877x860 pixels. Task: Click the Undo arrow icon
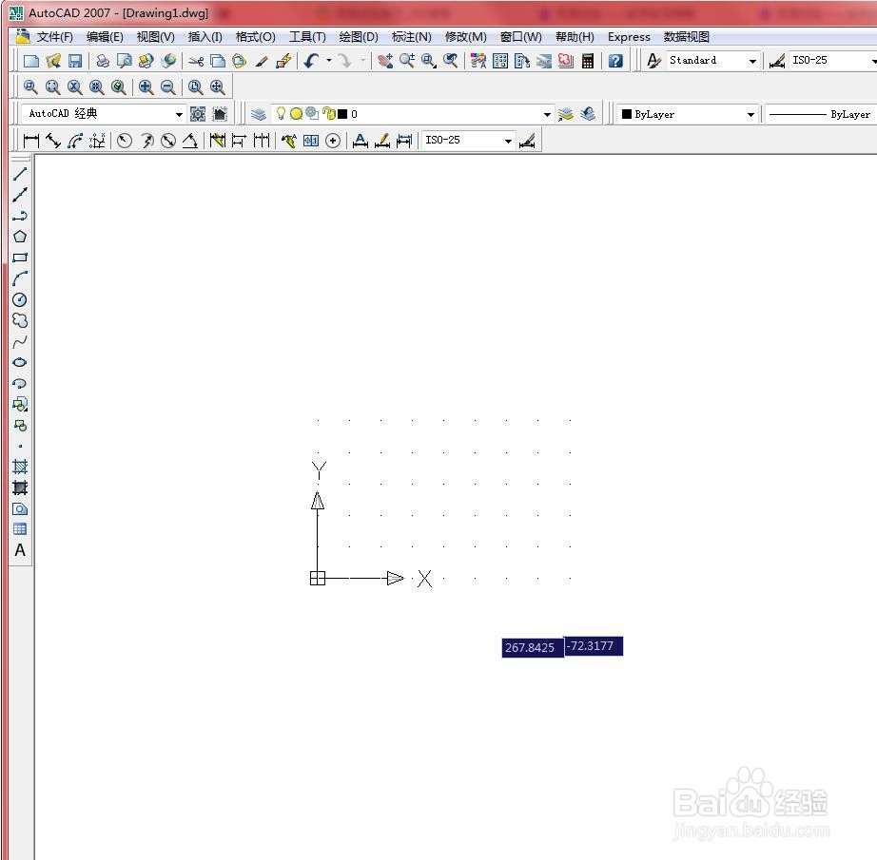[312, 61]
